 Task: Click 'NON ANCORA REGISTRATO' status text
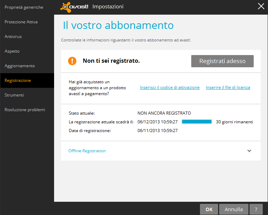pos(164,113)
